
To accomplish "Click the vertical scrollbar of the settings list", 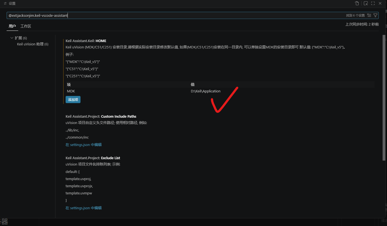I will pyautogui.click(x=384, y=98).
